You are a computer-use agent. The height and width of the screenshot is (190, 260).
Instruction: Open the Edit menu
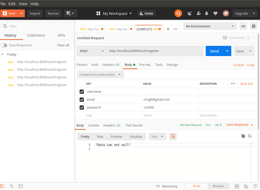pyautogui.click(x=12, y=4)
